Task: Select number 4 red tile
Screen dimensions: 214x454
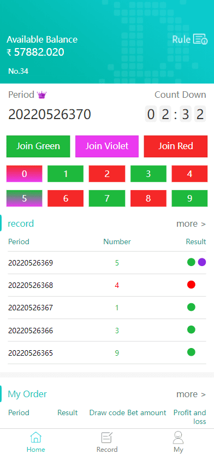Action: [x=190, y=174]
